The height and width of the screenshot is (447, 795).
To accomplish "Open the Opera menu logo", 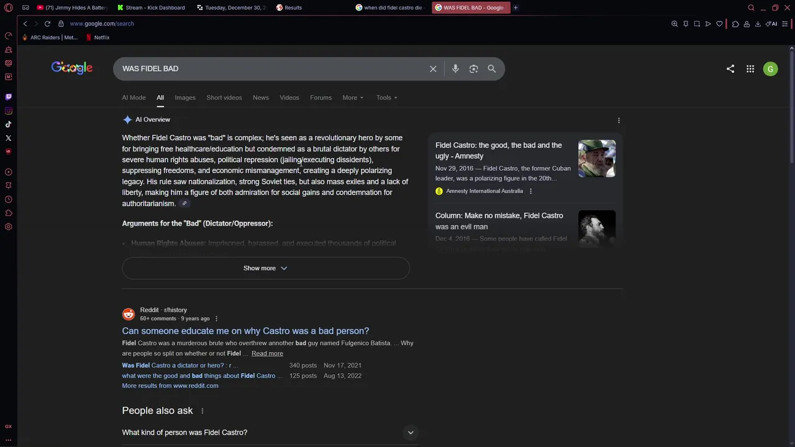I will [x=8, y=7].
